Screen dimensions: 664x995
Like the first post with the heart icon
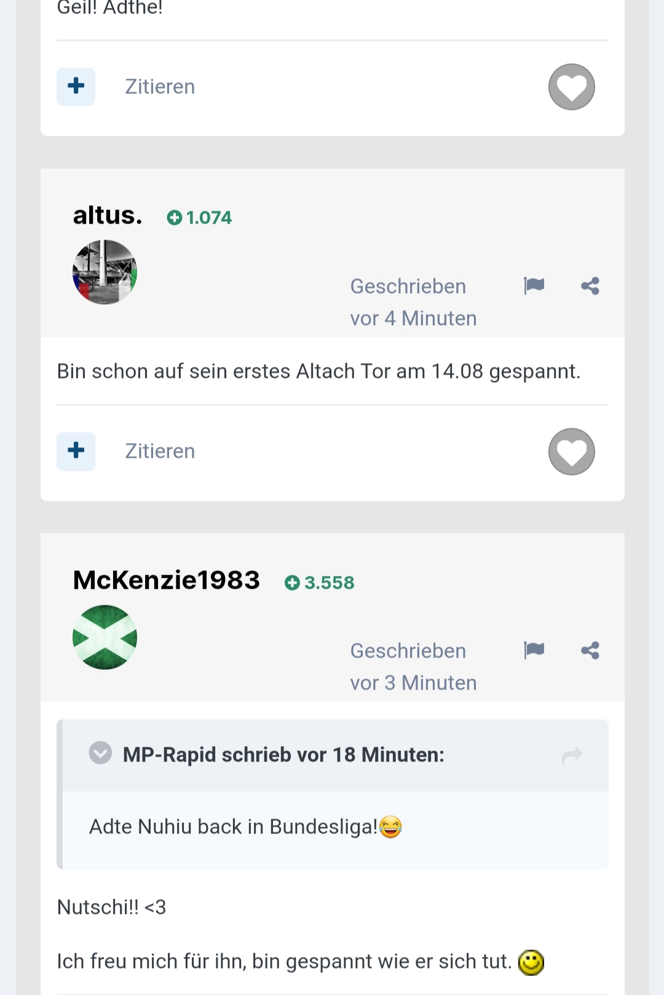click(572, 87)
